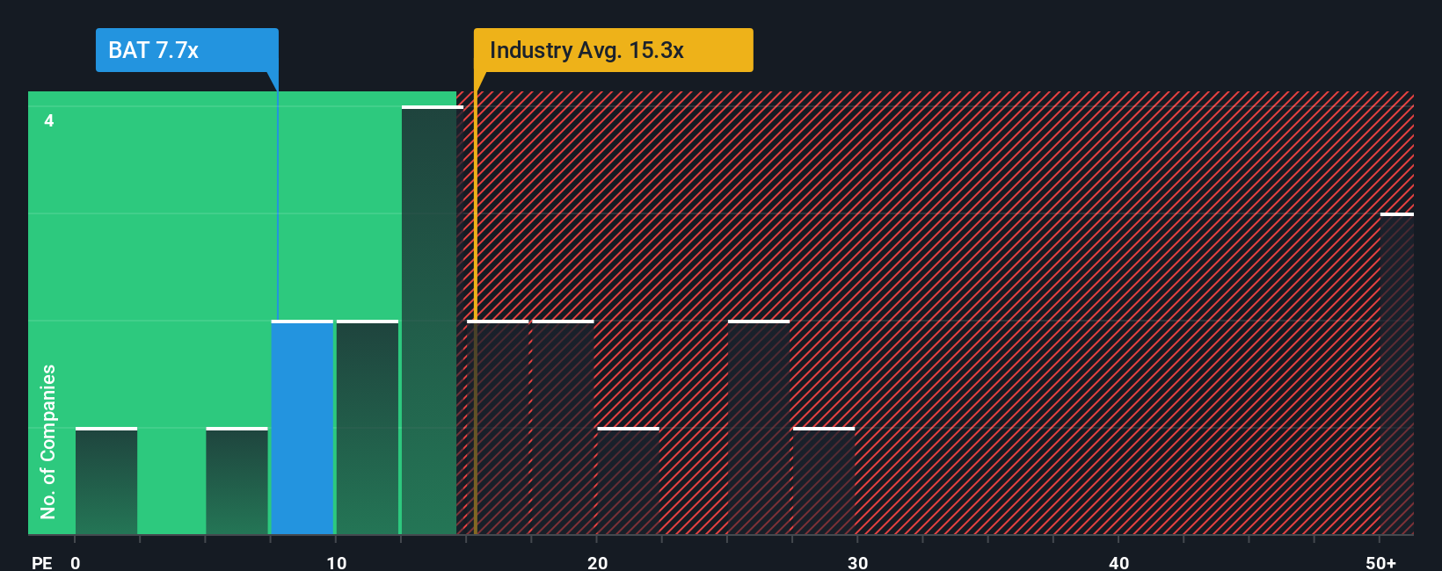Click the first bar at PE 0
Image resolution: width=1442 pixels, height=571 pixels.
[x=106, y=481]
